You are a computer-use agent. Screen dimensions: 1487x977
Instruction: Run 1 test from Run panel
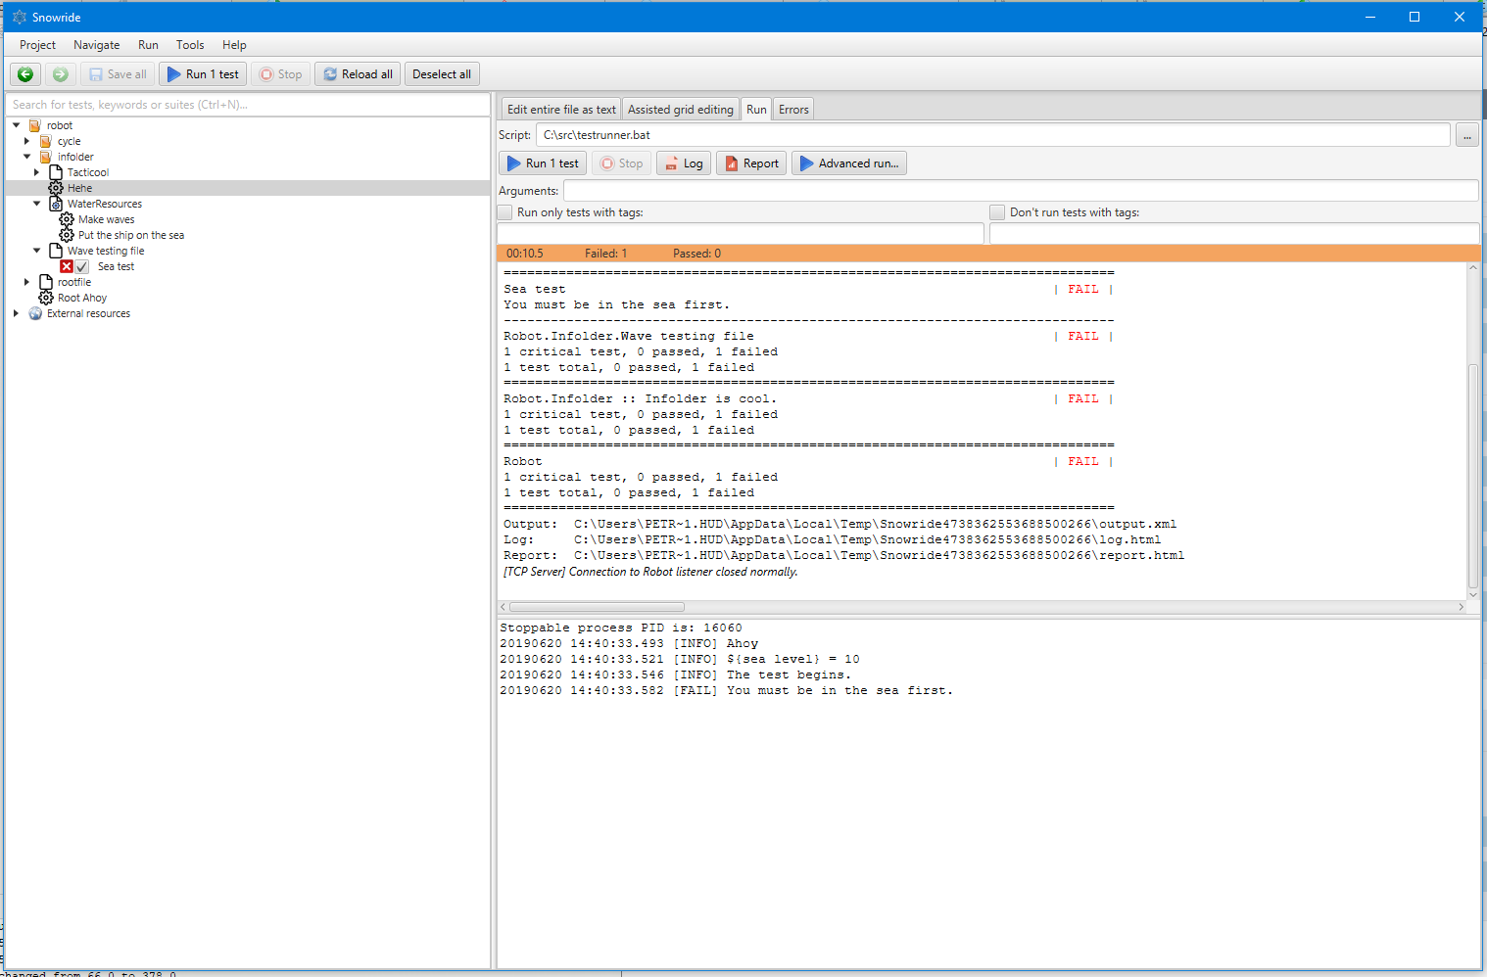point(543,163)
